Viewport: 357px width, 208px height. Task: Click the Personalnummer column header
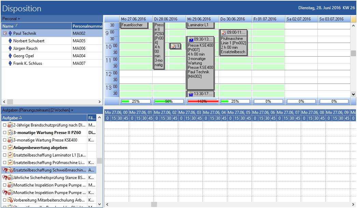[x=87, y=26]
